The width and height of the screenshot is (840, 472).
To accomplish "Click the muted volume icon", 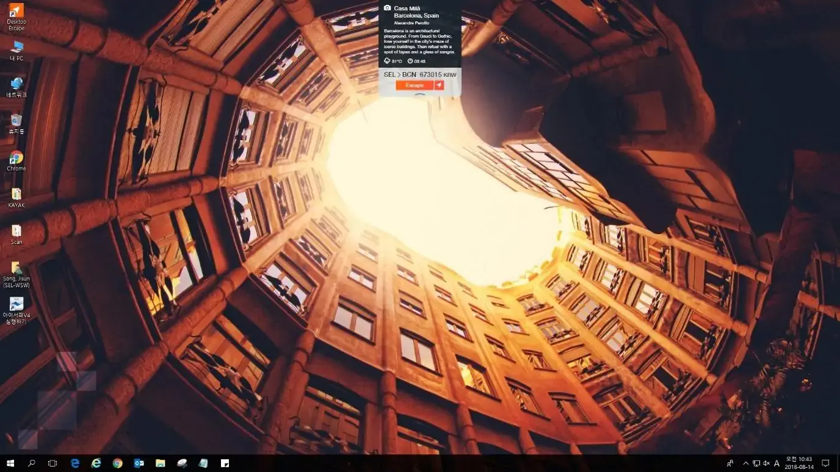I will point(767,463).
